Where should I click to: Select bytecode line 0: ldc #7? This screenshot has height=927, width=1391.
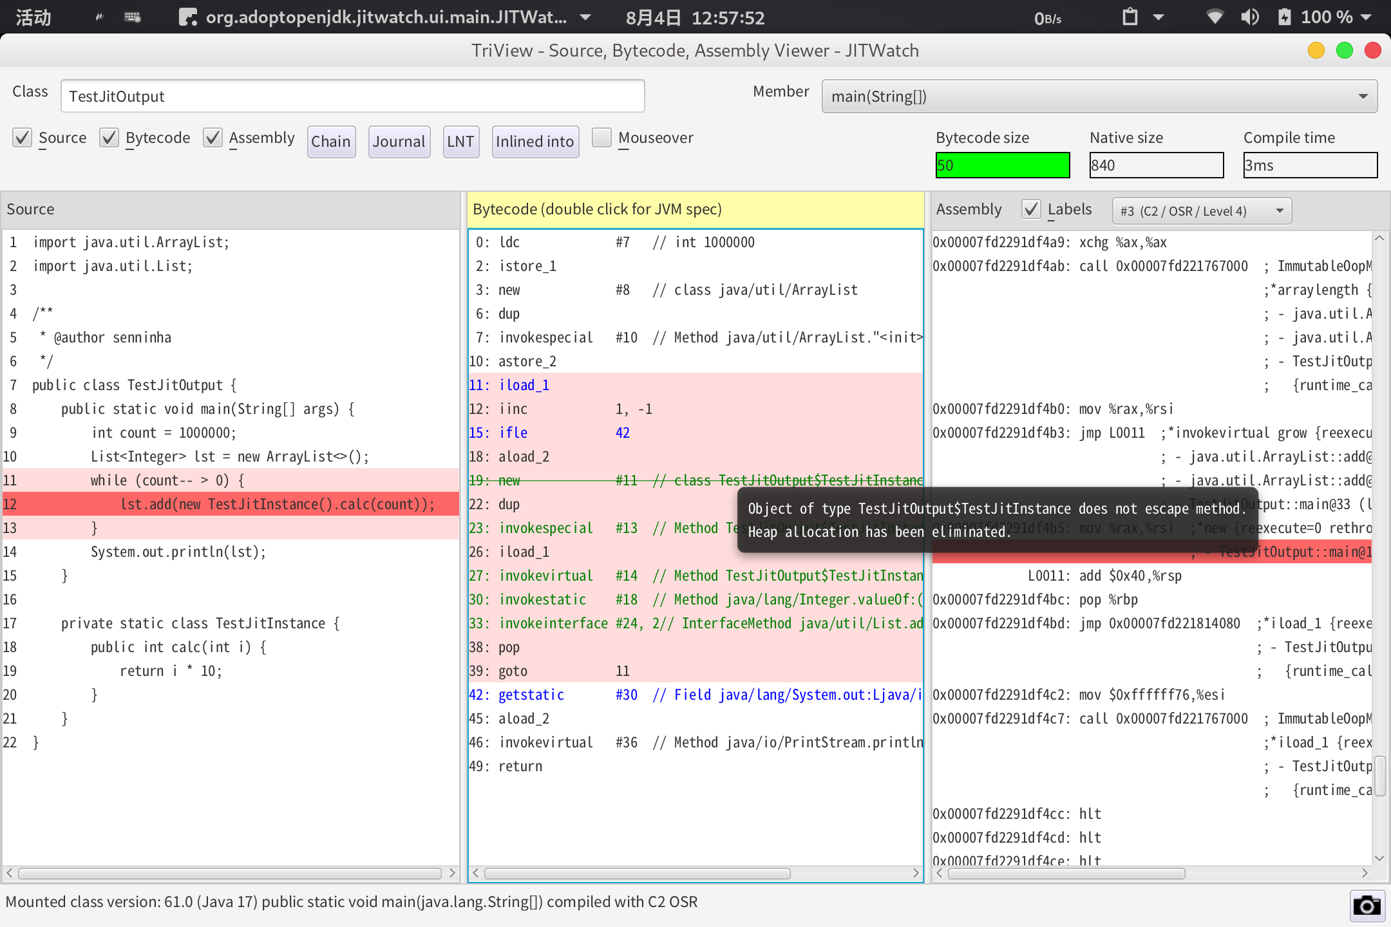[695, 242]
